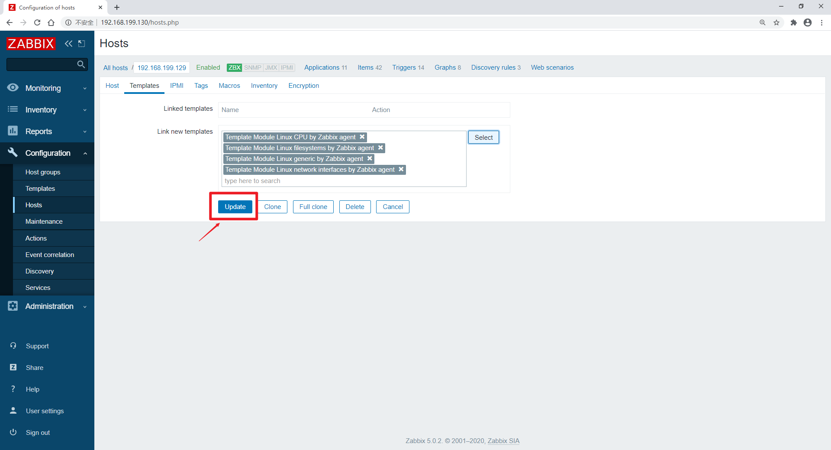Viewport: 831px width, 450px height.
Task: Click the Full clone button
Action: click(313, 207)
